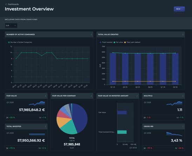192x156 pixels.
Task: Open the Multiple widget options menu
Action: click(x=183, y=96)
